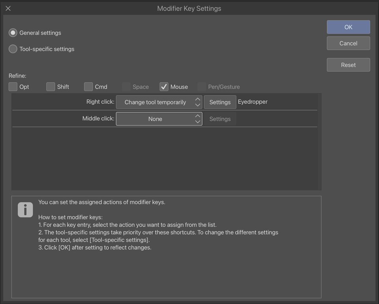The width and height of the screenshot is (379, 304).
Task: Reset modifier key settings to default
Action: coord(348,65)
